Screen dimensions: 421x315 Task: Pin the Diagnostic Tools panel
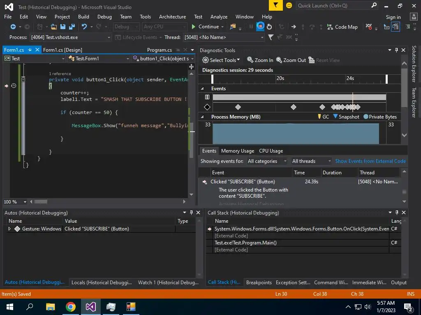point(396,50)
